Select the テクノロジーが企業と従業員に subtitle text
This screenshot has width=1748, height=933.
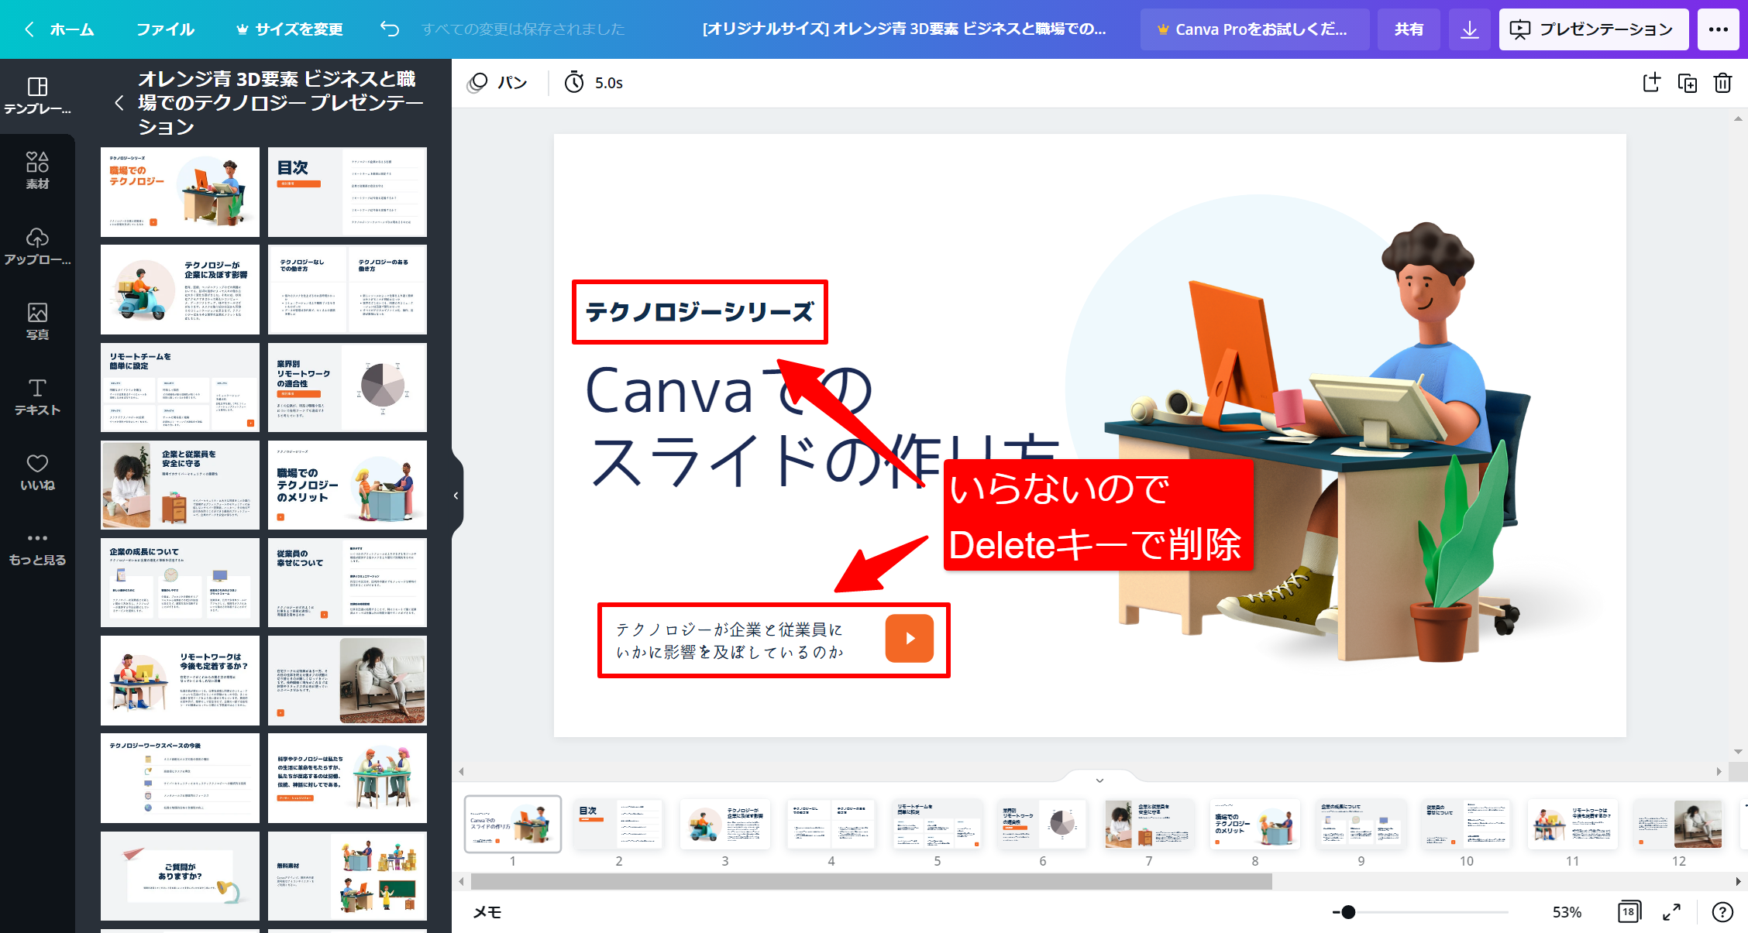coord(730,641)
